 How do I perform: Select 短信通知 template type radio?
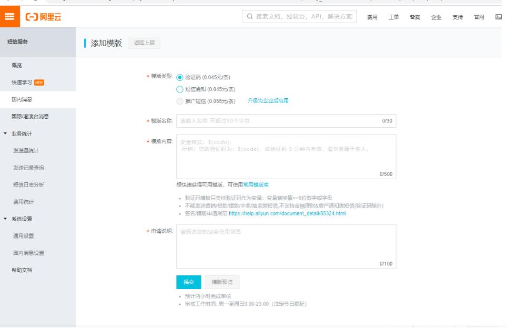tap(179, 89)
